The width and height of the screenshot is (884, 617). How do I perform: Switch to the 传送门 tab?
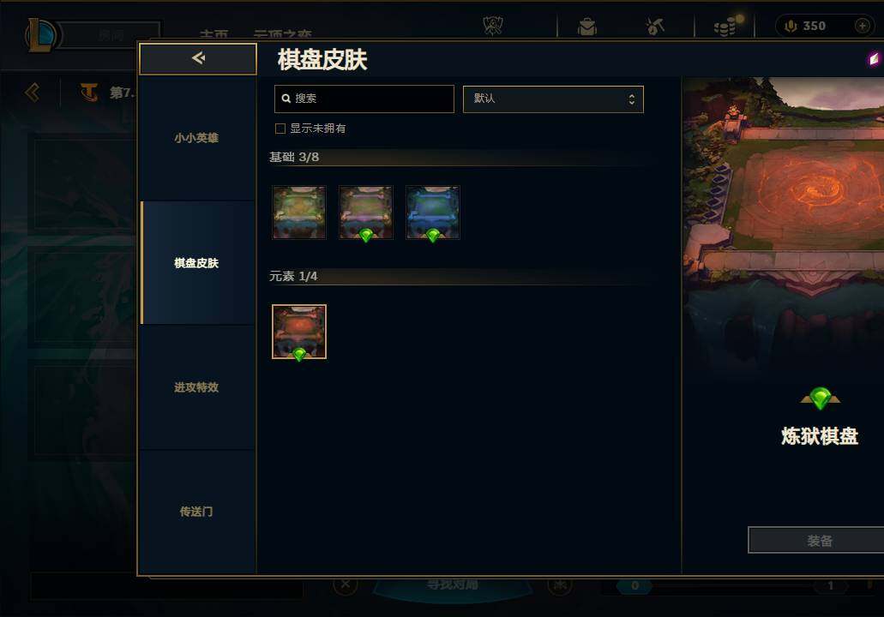coord(196,512)
